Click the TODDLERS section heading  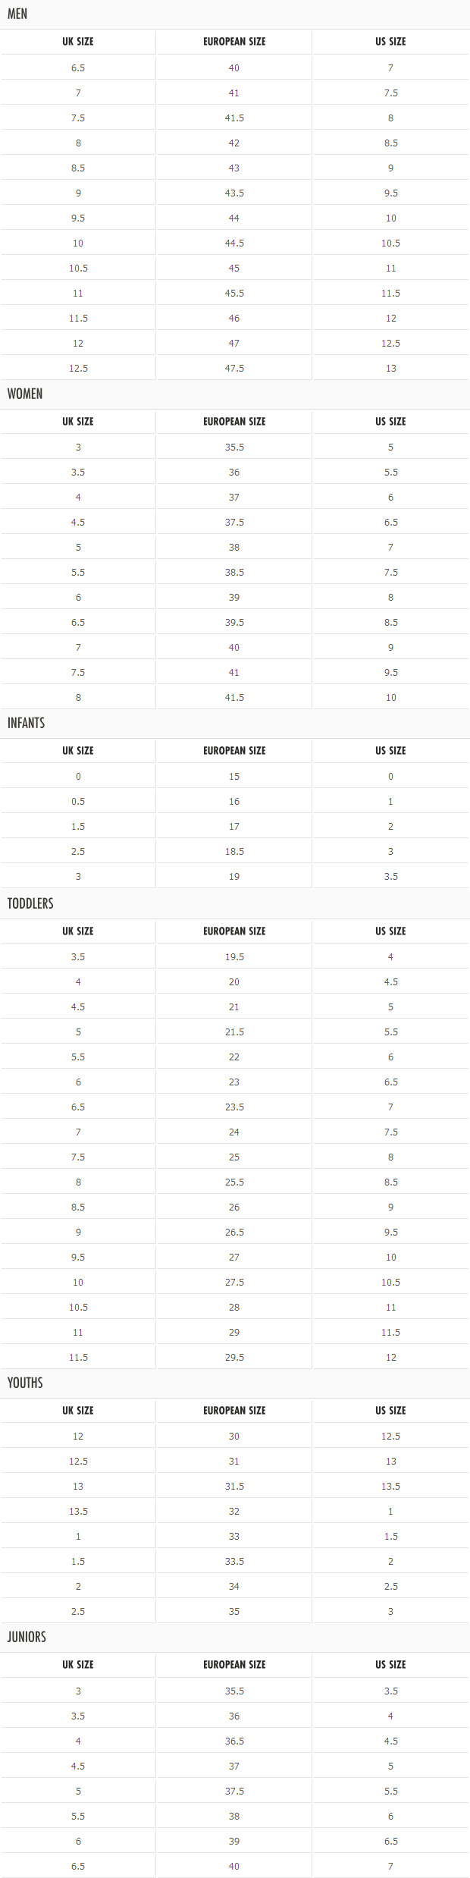pyautogui.click(x=30, y=903)
